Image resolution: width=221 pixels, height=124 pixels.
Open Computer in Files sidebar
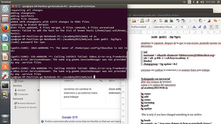click(x=21, y=94)
